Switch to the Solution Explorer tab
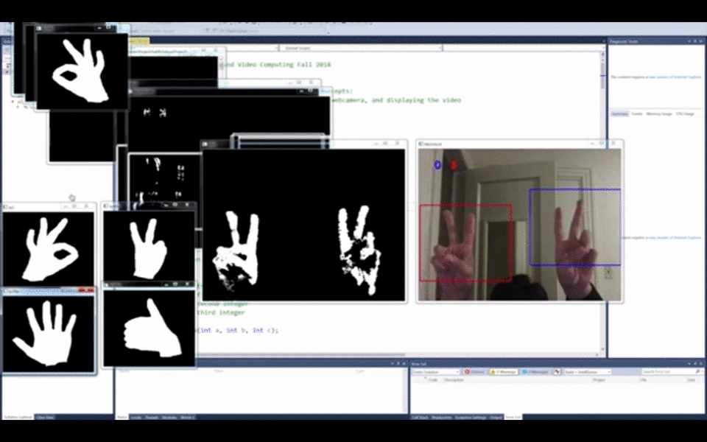The image size is (707, 442). (18, 417)
